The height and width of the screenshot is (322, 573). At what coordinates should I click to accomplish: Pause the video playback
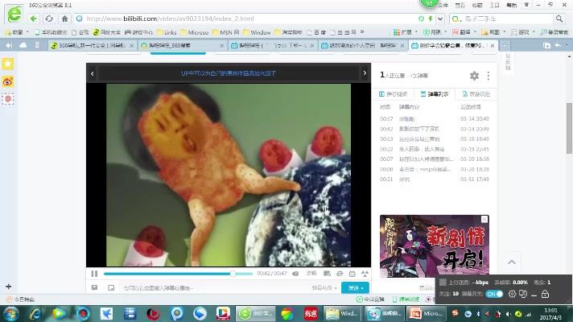pyautogui.click(x=94, y=274)
